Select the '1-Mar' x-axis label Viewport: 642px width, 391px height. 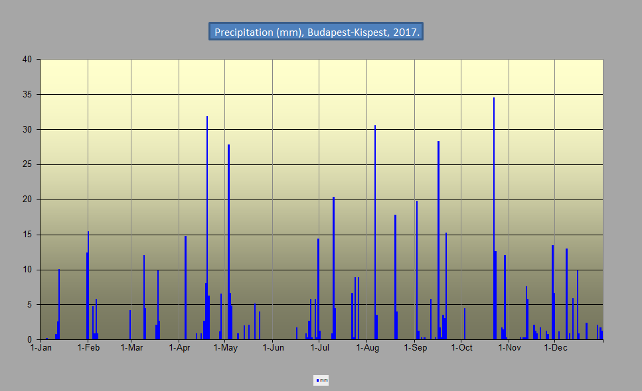click(131, 348)
